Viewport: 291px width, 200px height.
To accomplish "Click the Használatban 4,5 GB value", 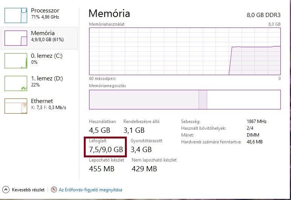I will (100, 130).
